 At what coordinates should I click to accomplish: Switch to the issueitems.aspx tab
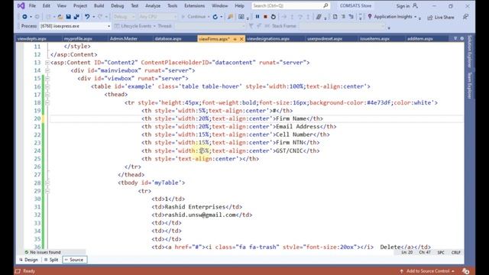click(x=374, y=39)
